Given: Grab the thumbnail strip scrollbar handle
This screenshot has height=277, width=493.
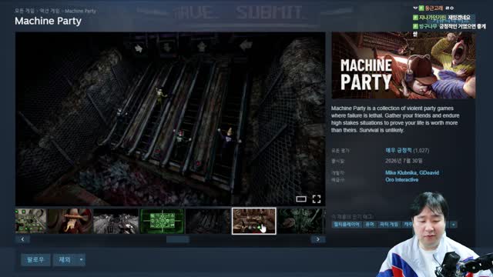Looking at the screenshot, I should pos(178,239).
